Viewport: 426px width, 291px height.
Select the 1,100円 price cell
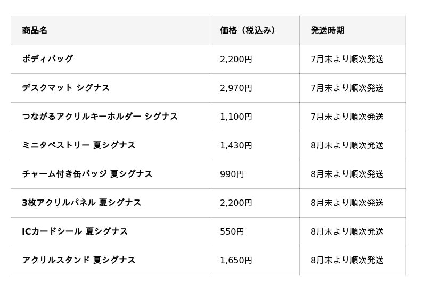coord(236,117)
